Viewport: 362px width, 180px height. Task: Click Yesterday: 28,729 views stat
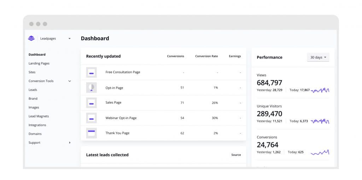point(269,90)
